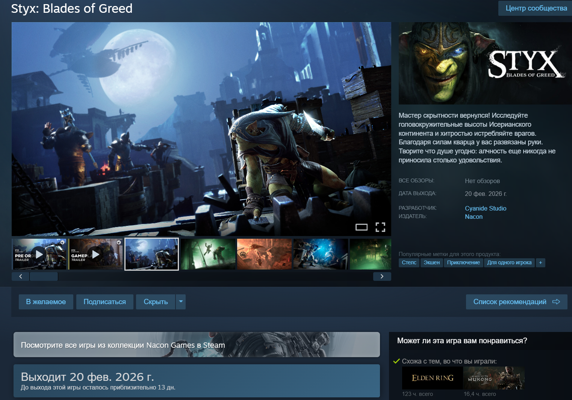Play the Pre Order trailer thumbnail
The height and width of the screenshot is (400, 572).
click(x=39, y=254)
